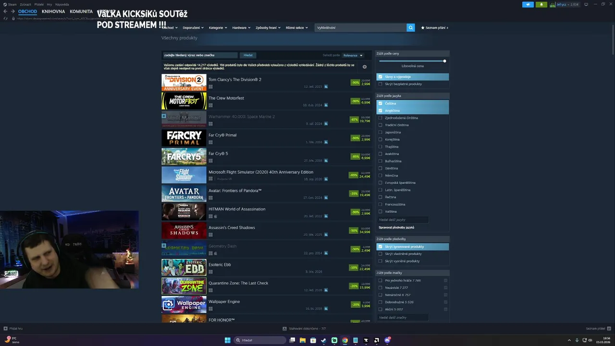Click the Hledat button beside the term field
The height and width of the screenshot is (346, 615).
pos(248,55)
